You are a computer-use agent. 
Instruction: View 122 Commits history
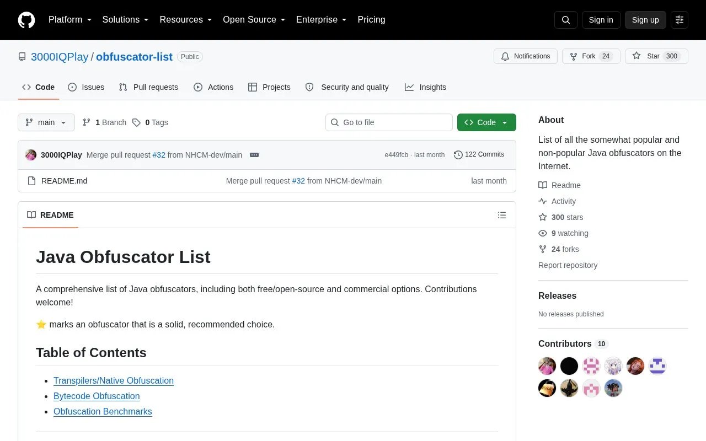(x=479, y=155)
